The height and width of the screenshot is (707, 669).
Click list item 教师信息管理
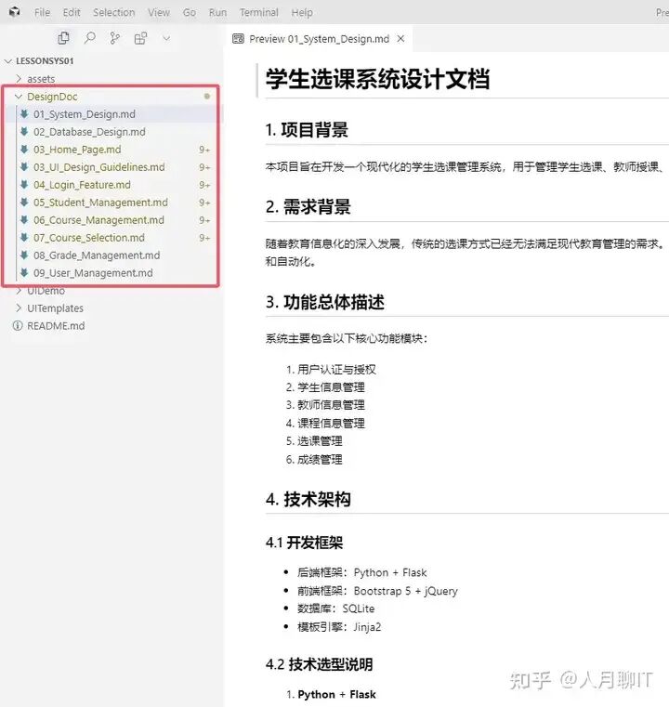tap(331, 405)
